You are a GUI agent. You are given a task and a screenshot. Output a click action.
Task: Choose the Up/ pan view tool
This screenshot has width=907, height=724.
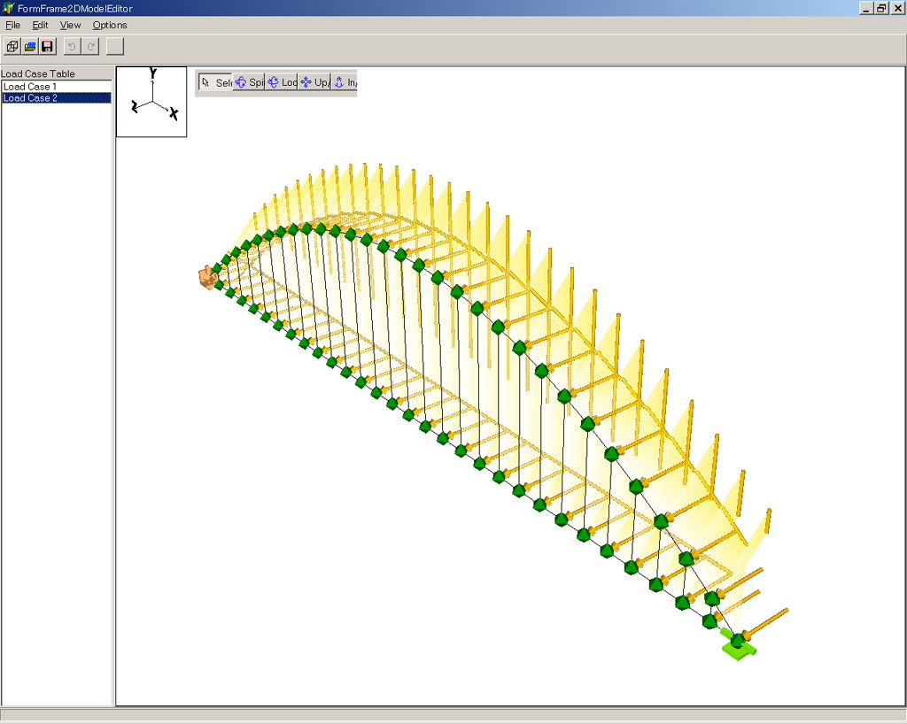[x=314, y=82]
